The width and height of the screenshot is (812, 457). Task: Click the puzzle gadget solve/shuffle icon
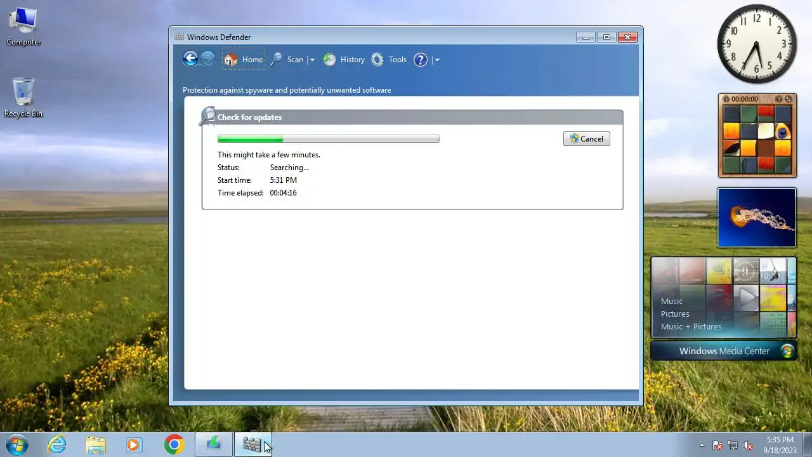[x=789, y=99]
